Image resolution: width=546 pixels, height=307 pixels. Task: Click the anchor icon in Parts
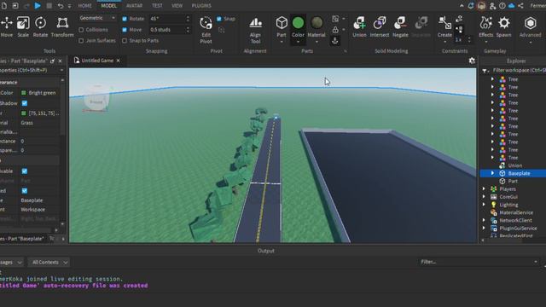(335, 41)
